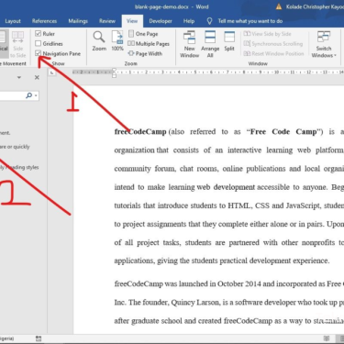Uncheck the Navigation Pane checkbox
Image resolution: width=344 pixels, height=344 pixels.
(38, 53)
